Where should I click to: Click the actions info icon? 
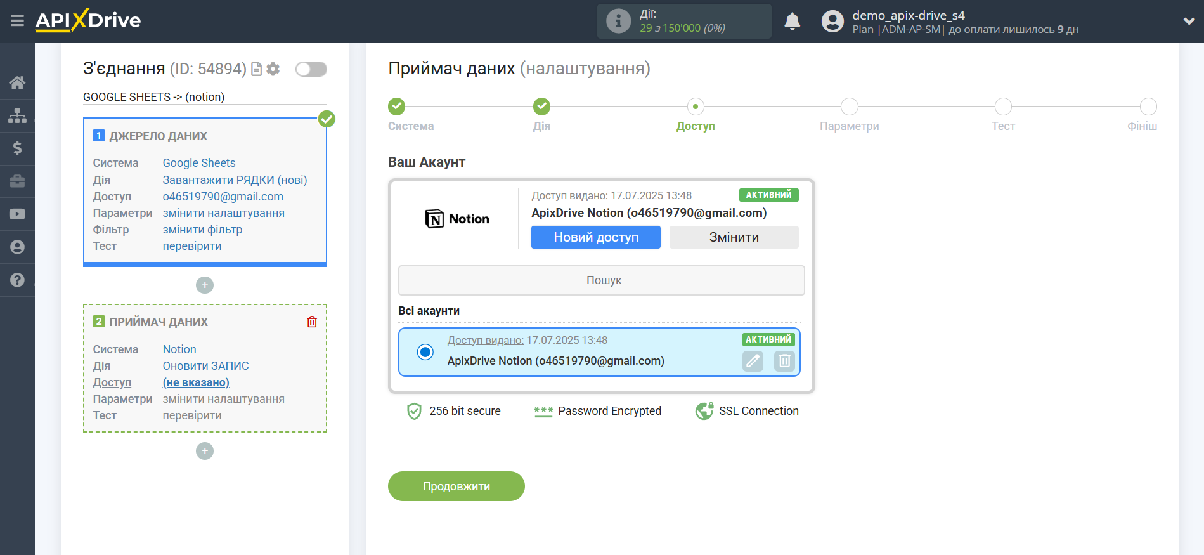point(618,21)
